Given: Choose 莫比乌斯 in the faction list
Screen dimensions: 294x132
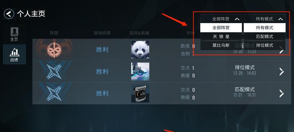Looking at the screenshot, I should click(x=221, y=46).
